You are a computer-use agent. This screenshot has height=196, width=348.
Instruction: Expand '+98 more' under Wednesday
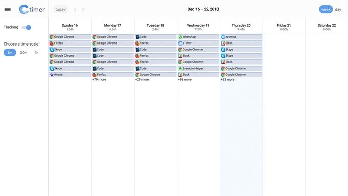tap(185, 79)
